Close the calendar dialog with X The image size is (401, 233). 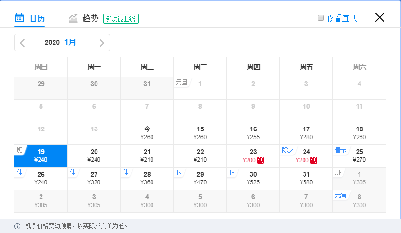point(380,18)
